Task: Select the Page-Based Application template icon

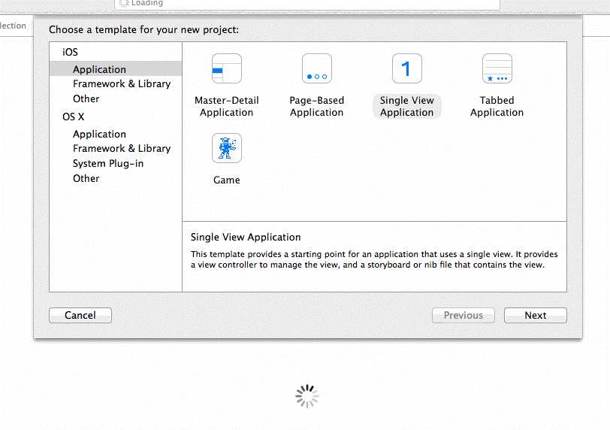Action: tap(317, 68)
